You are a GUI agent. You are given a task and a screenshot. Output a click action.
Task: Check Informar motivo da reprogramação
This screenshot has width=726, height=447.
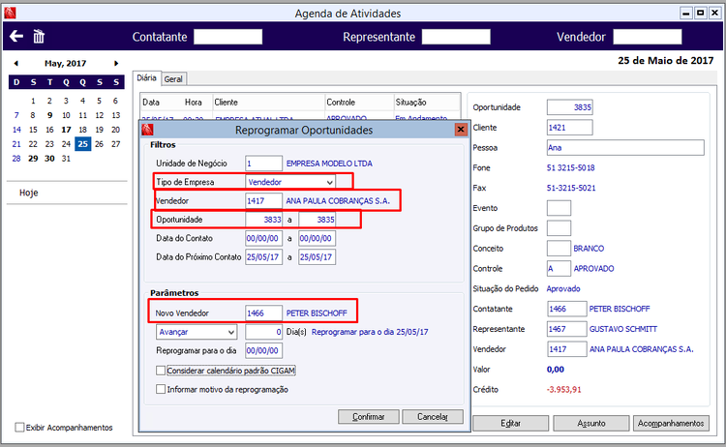click(x=161, y=390)
